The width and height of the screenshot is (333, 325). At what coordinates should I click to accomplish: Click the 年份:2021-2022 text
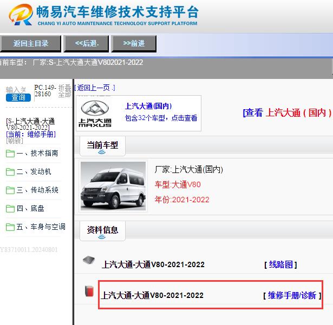tap(182, 200)
